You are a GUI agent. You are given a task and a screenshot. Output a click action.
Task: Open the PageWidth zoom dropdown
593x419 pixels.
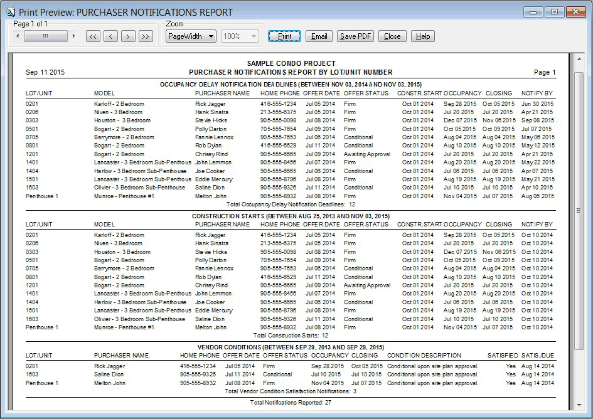191,36
